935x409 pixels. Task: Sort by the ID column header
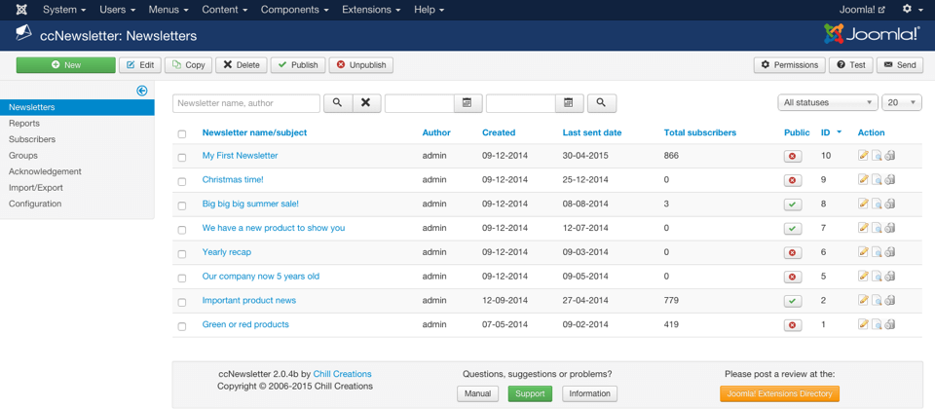click(x=826, y=133)
